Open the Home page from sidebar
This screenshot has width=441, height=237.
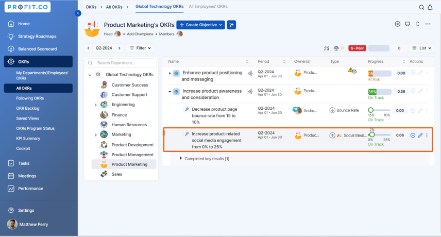tap(24, 24)
